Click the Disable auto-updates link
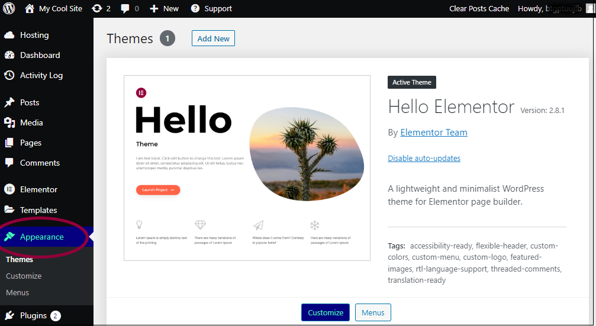596x326 pixels. tap(424, 158)
